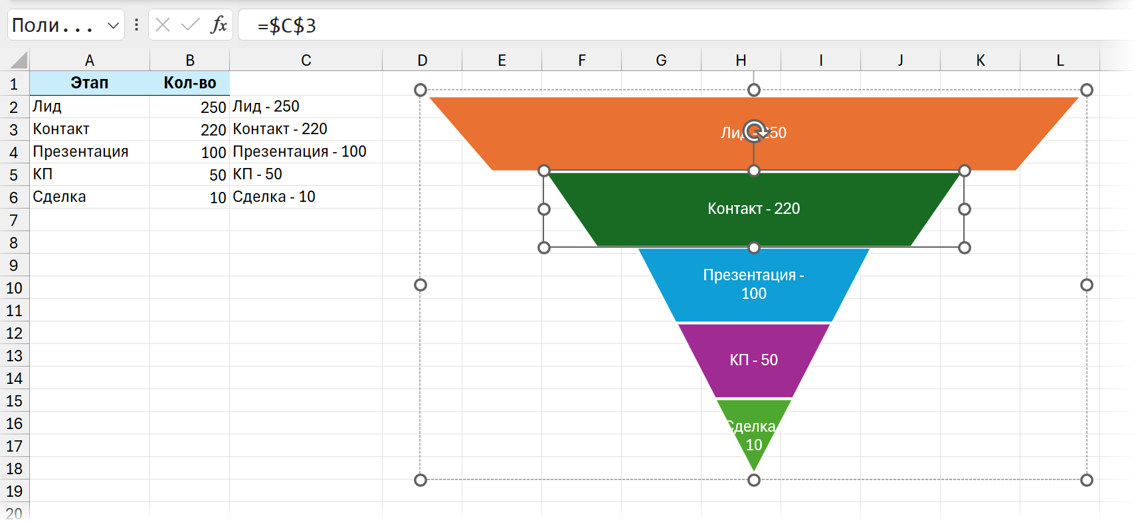Select row 19 header
Screen dimensions: 1136x522
tap(14, 491)
